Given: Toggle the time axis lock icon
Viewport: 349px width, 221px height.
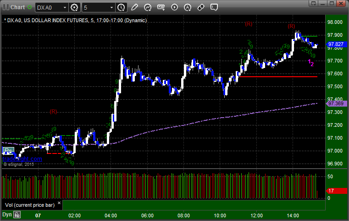Looking at the screenshot, I should click(x=17, y=215).
